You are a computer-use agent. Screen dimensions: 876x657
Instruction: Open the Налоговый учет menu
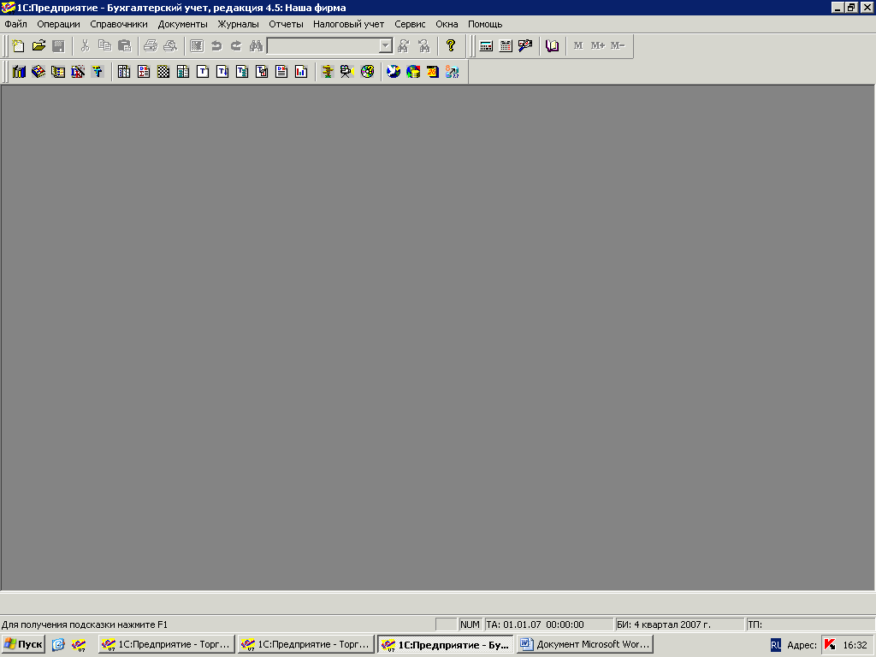pos(349,24)
